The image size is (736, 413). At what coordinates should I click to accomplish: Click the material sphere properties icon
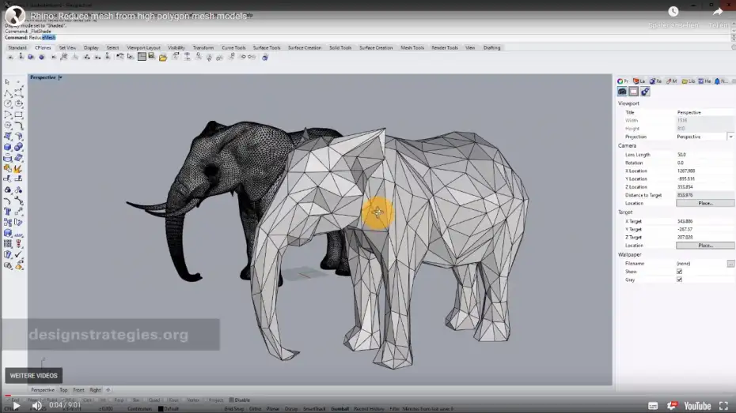pyautogui.click(x=646, y=92)
